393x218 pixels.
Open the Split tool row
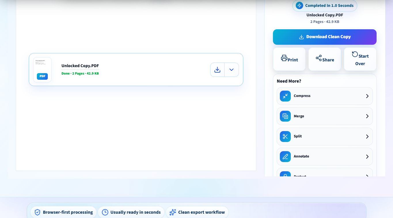pyautogui.click(x=324, y=137)
